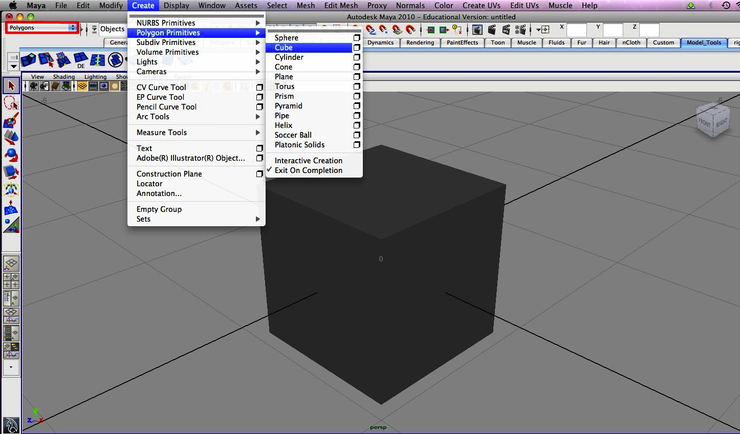Viewport: 740px width, 434px height.
Task: Open the Polygons menu set dropdown
Action: [x=41, y=27]
